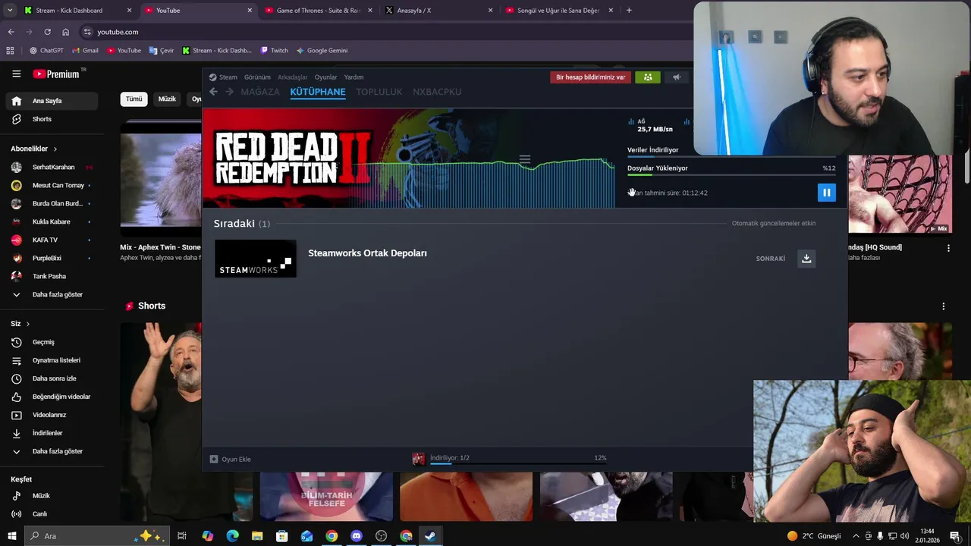Viewport: 971px width, 546px height.
Task: Open SerhatKarahan subscription channel
Action: tap(52, 167)
